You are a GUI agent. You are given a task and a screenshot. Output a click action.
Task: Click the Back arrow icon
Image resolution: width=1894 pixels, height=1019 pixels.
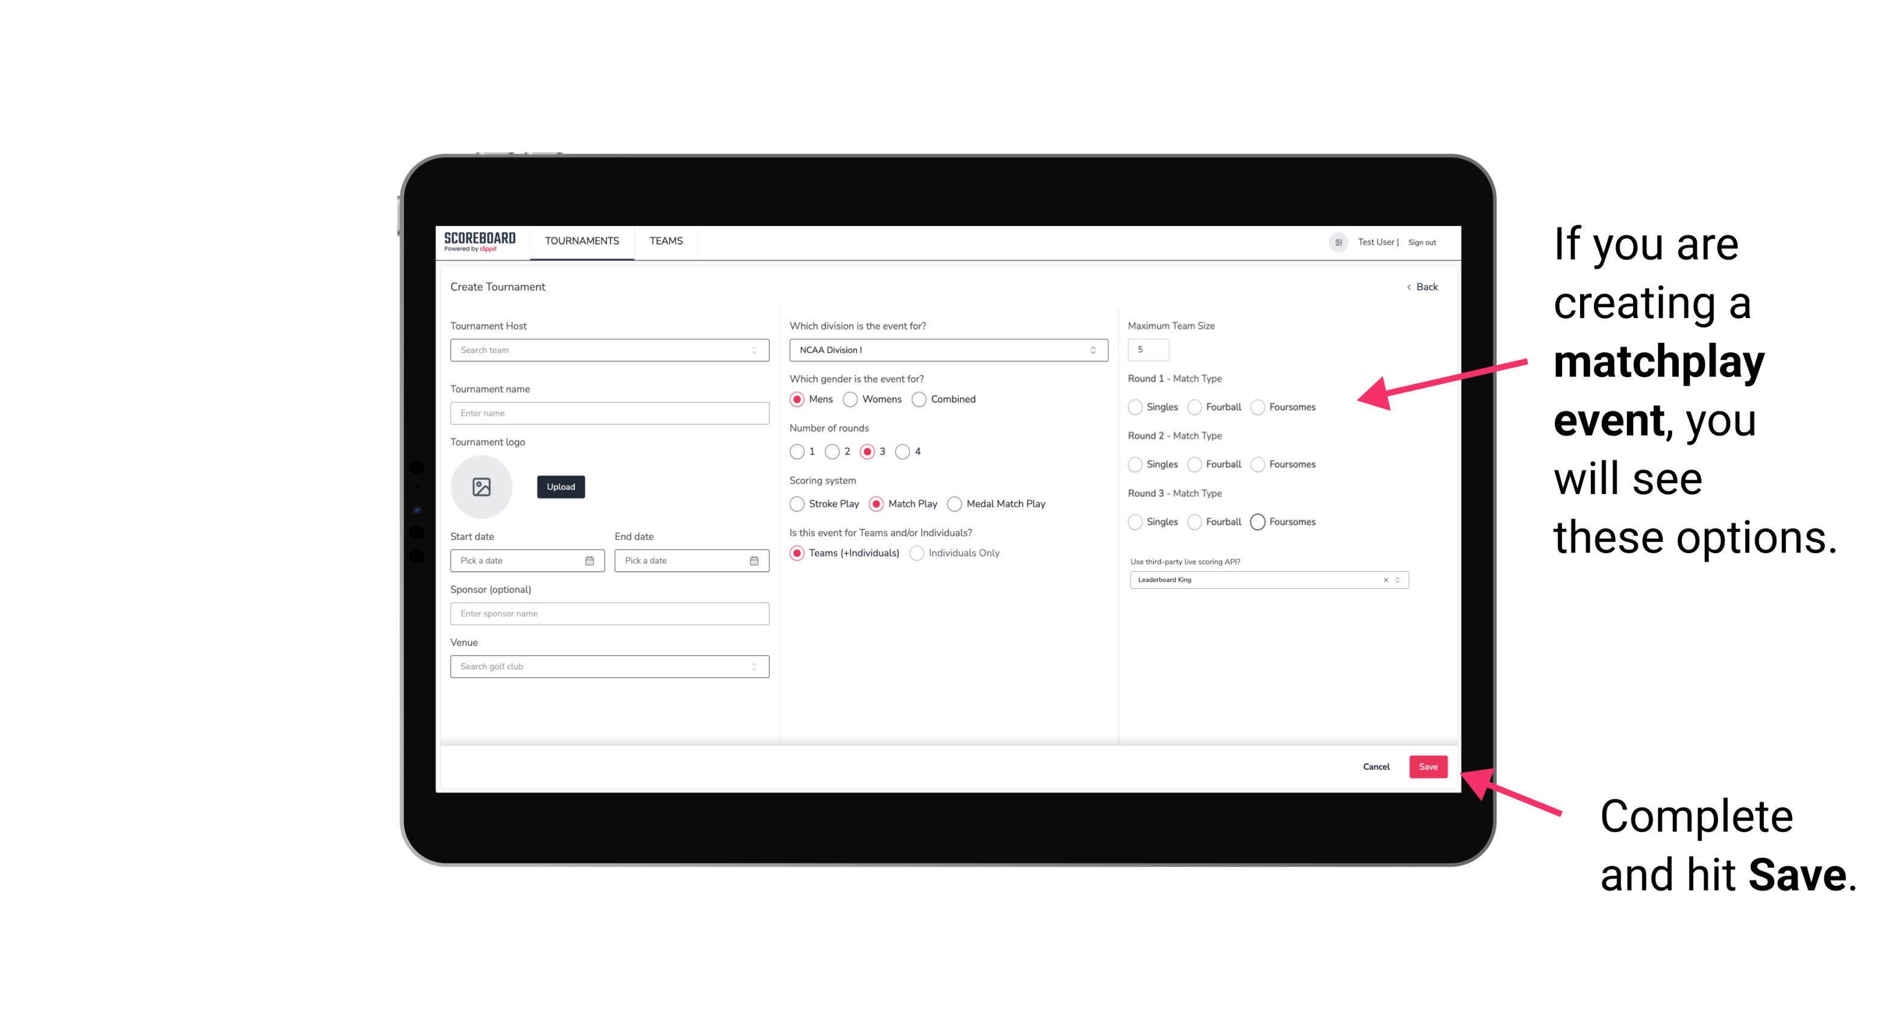click(x=1406, y=287)
